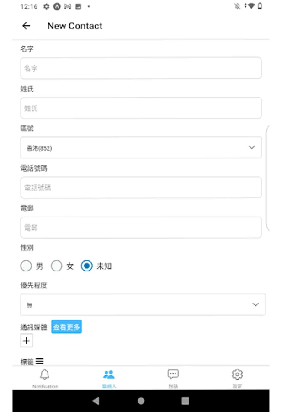Focus the 名字 first name field
Screen dimensions: 282x412
click(141, 68)
